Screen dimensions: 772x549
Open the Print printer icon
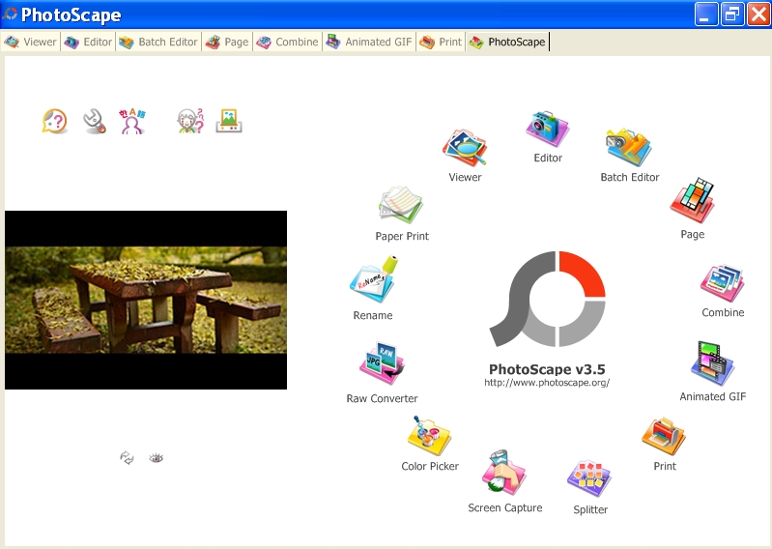[x=664, y=436]
